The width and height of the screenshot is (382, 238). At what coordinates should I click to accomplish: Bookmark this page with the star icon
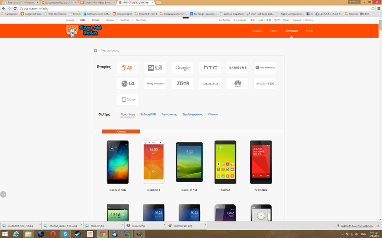(x=373, y=8)
